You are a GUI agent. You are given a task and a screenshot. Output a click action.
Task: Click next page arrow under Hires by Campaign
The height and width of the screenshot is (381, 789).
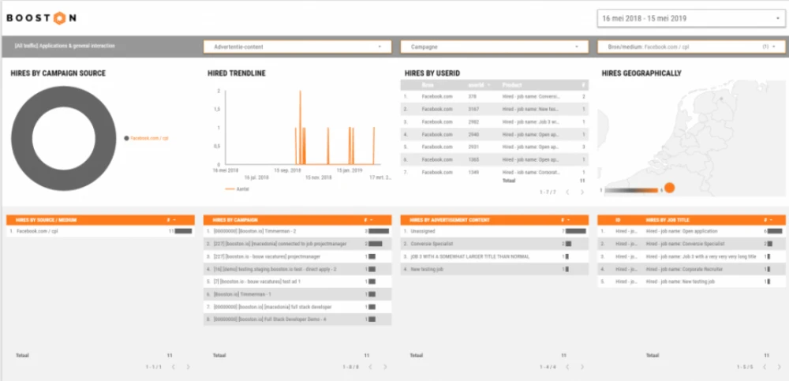tap(384, 367)
